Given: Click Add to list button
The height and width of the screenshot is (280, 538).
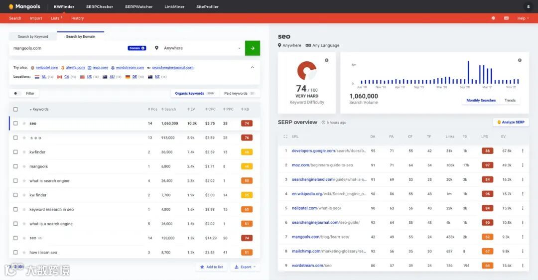Looking at the screenshot, I should tap(211, 267).
